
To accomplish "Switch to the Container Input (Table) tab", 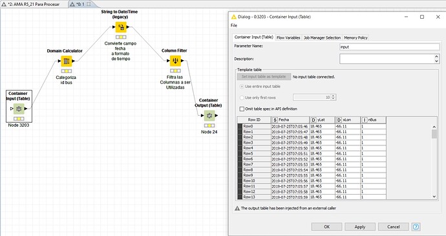I will click(x=254, y=38).
